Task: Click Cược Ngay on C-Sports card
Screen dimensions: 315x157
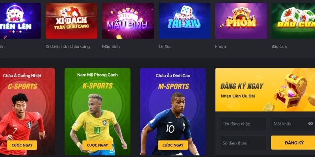Action: point(22,145)
